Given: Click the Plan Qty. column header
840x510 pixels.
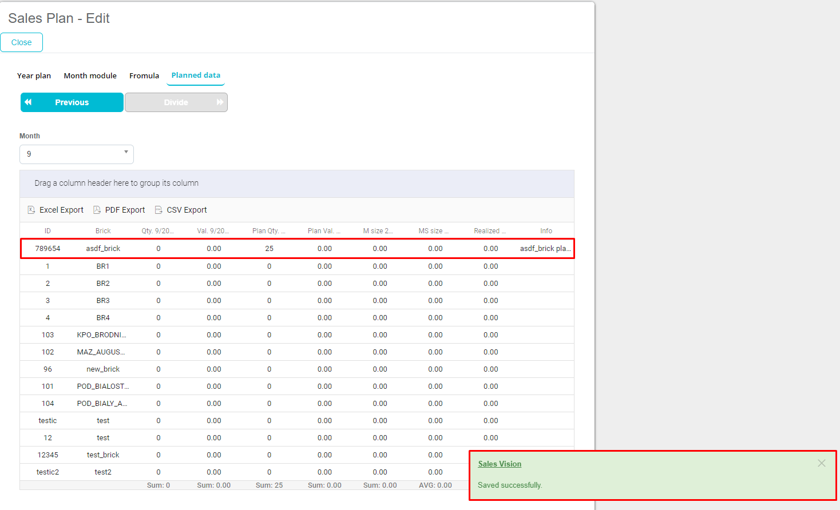Looking at the screenshot, I should click(268, 231).
